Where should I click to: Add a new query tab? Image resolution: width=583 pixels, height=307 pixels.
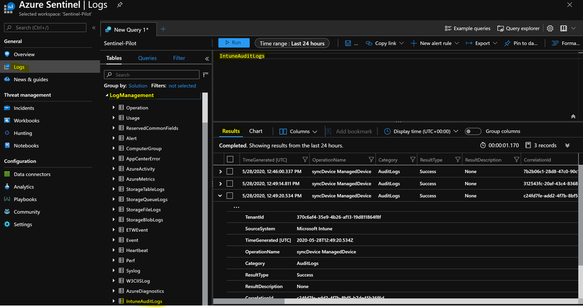click(163, 29)
